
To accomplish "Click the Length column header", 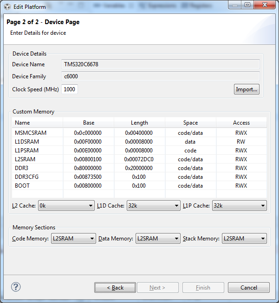I will (x=139, y=123).
